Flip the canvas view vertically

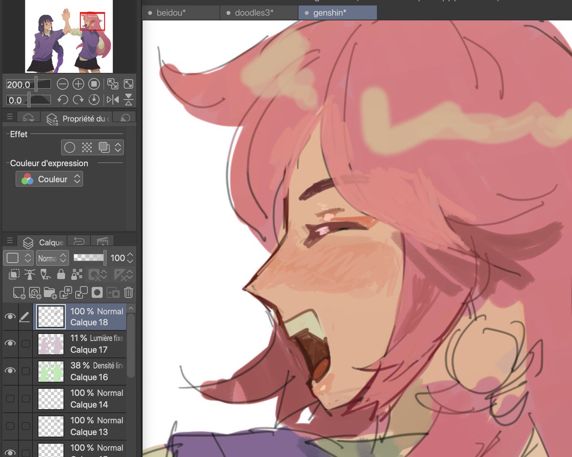point(129,100)
